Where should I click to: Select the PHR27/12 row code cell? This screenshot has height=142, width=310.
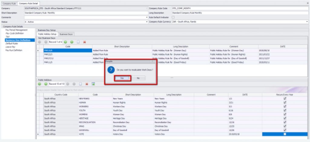tap(68, 58)
